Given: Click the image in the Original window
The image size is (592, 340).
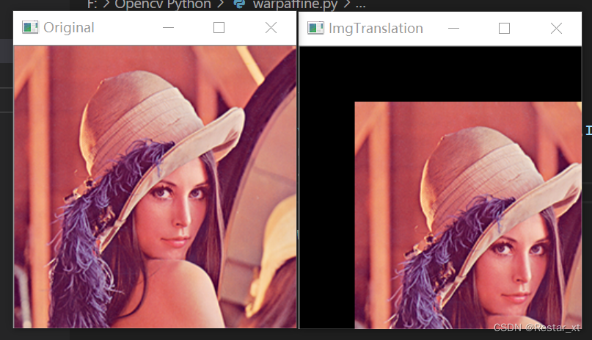Looking at the screenshot, I should [x=155, y=187].
